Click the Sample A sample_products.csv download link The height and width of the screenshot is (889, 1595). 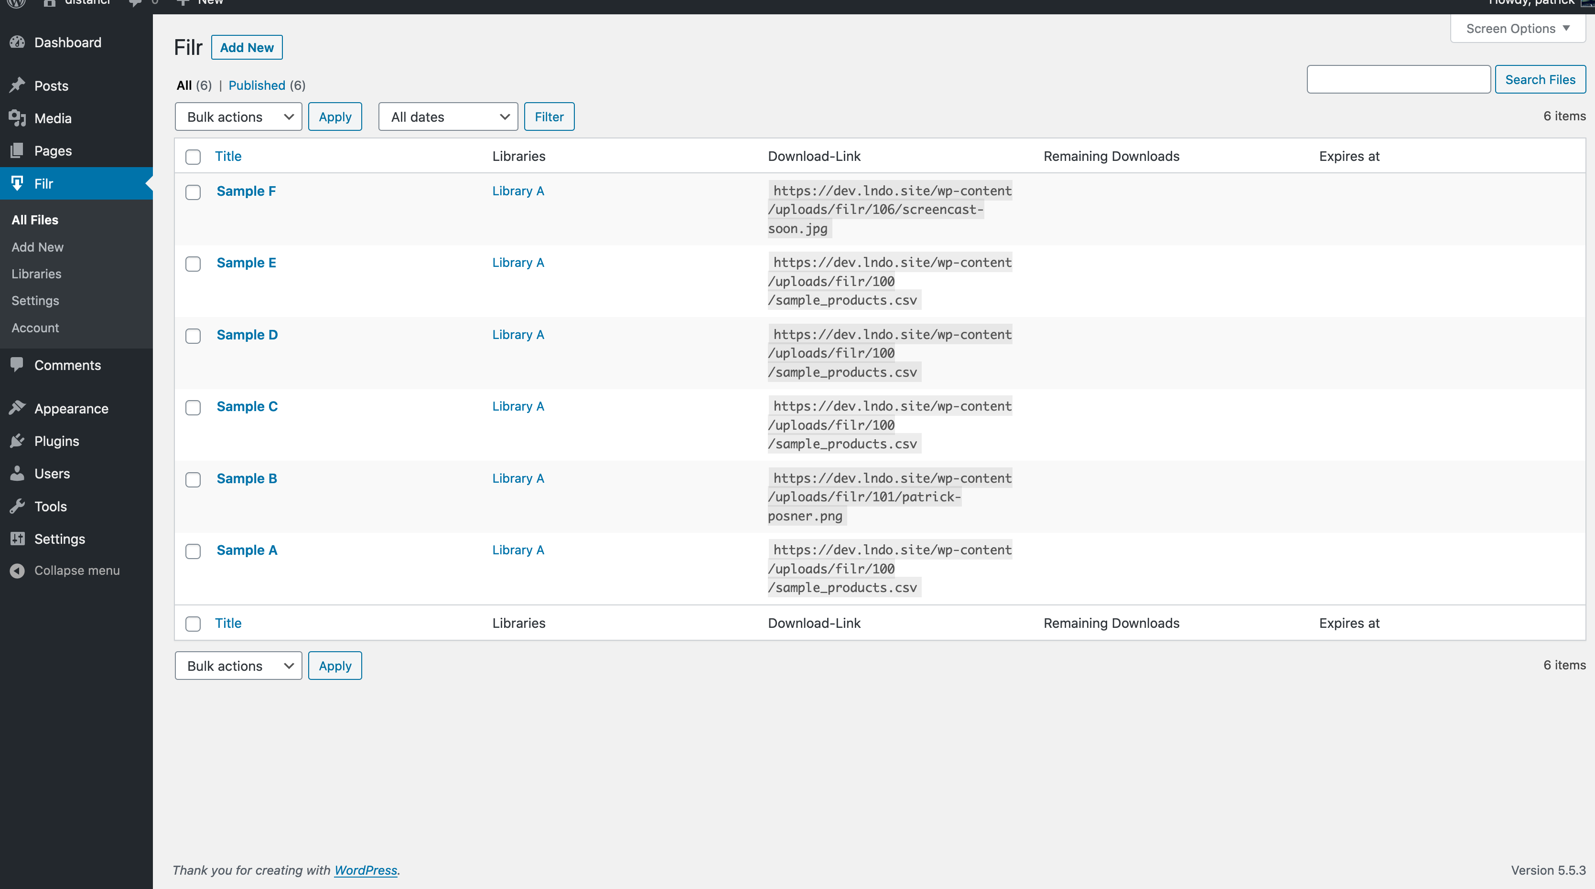[x=890, y=569]
